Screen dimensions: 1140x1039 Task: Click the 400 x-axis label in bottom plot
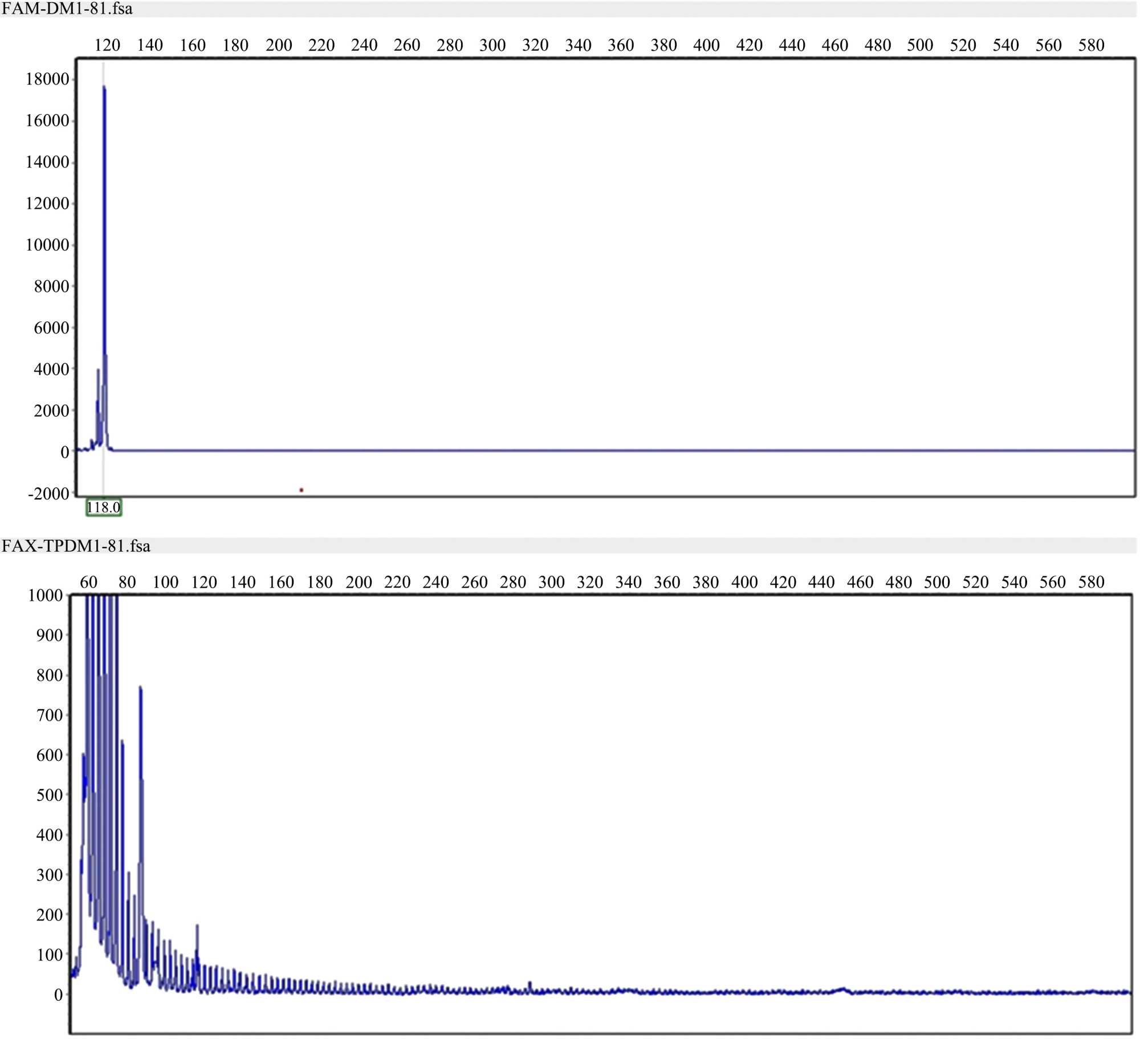click(x=744, y=582)
